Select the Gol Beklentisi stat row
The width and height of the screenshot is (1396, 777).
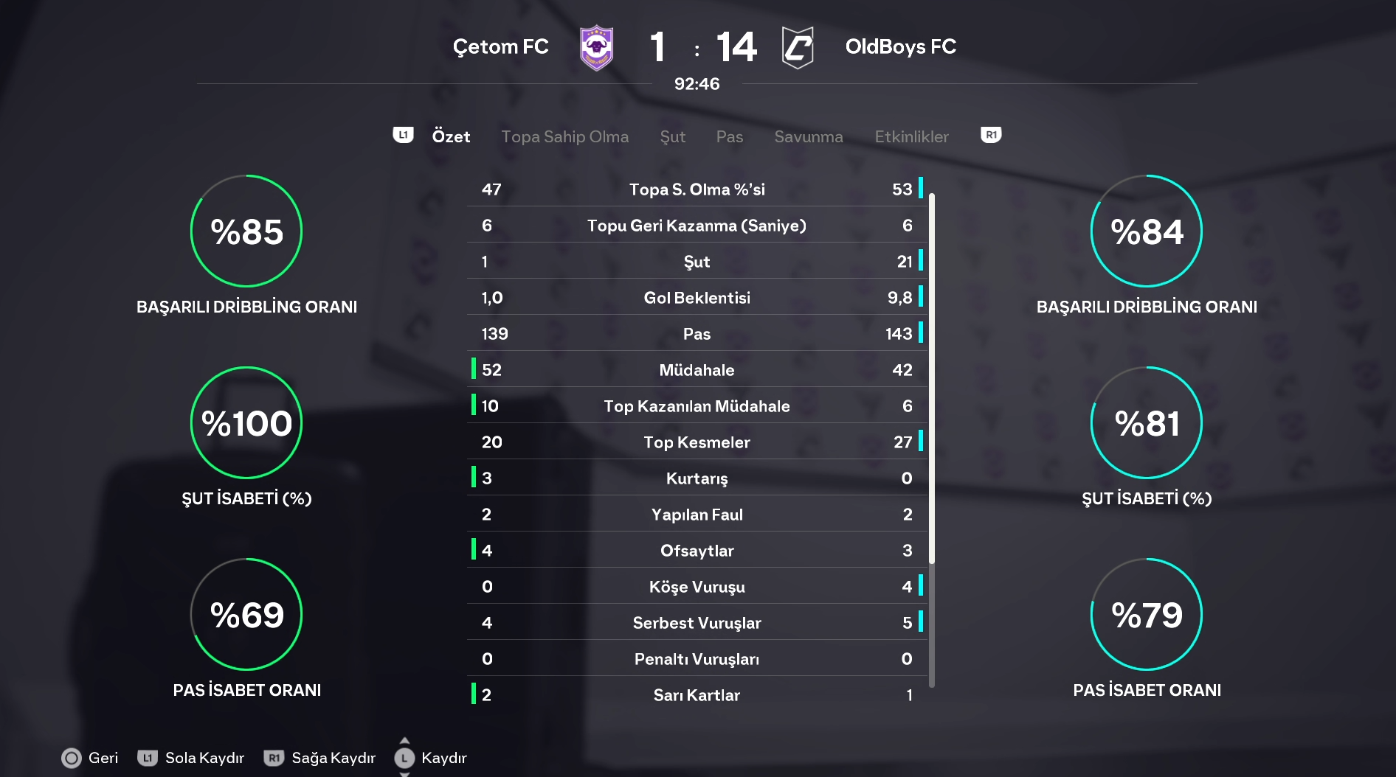(697, 298)
